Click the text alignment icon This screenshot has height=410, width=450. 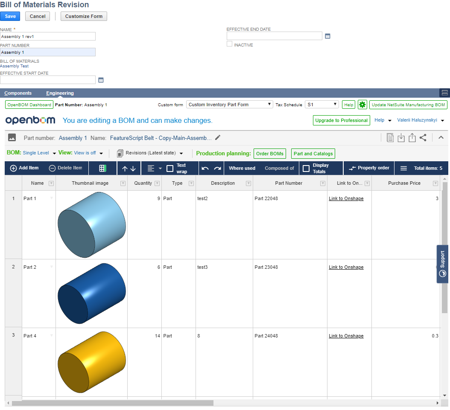[151, 168]
